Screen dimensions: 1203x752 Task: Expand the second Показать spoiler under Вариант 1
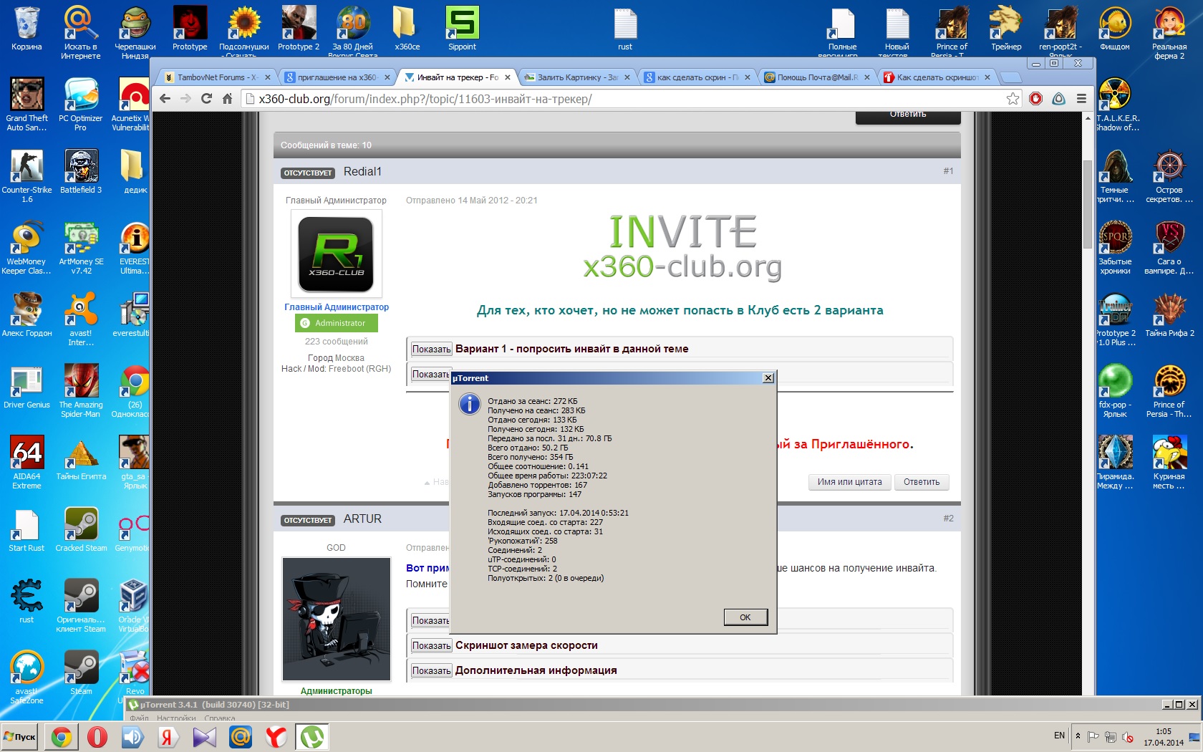430,374
